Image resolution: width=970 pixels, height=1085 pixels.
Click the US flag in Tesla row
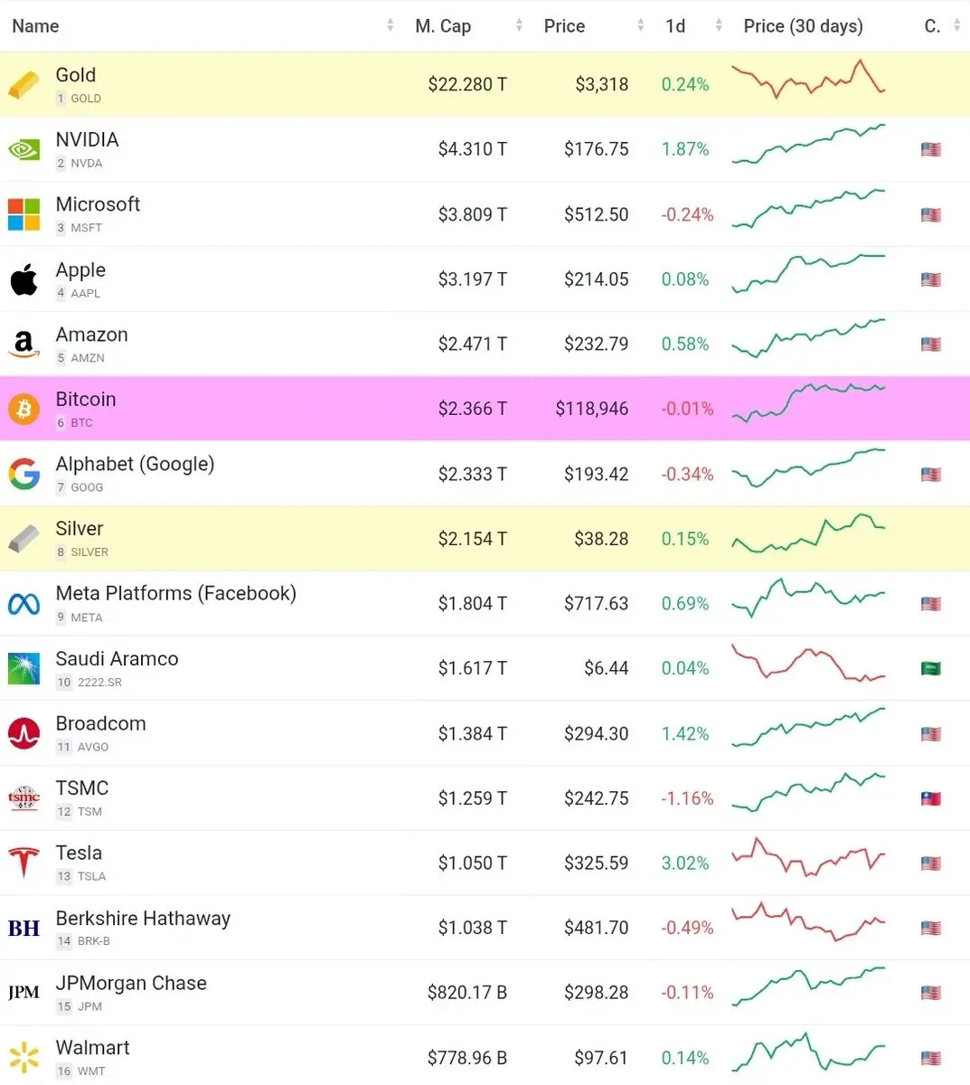coord(931,863)
